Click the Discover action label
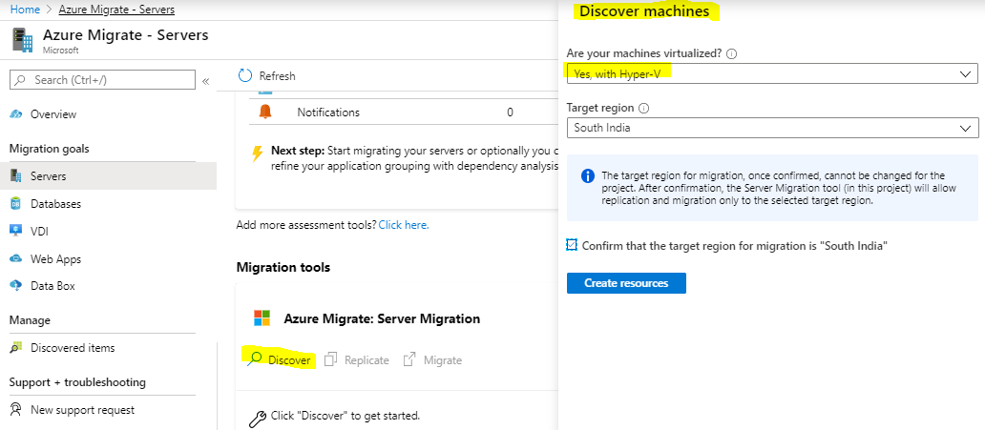The width and height of the screenshot is (985, 430). [x=289, y=360]
